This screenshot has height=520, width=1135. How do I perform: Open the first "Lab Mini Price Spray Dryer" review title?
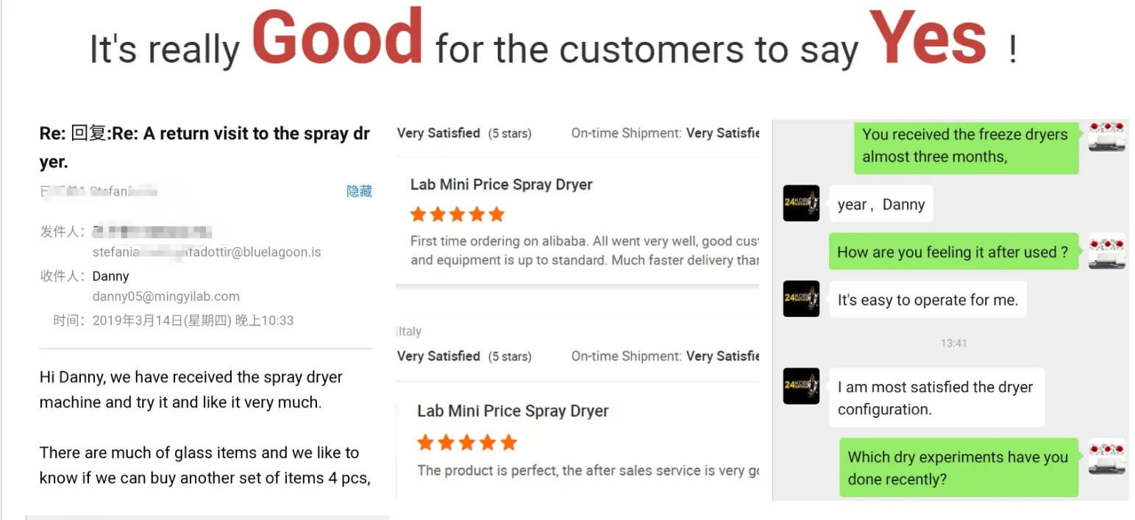click(502, 185)
